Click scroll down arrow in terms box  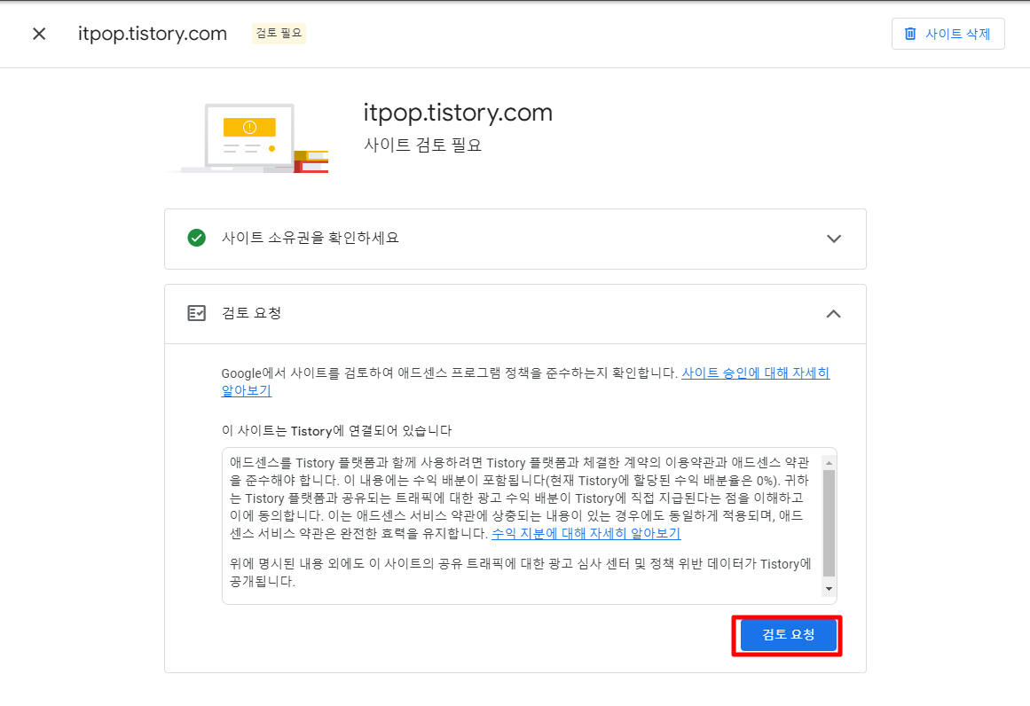pos(829,589)
